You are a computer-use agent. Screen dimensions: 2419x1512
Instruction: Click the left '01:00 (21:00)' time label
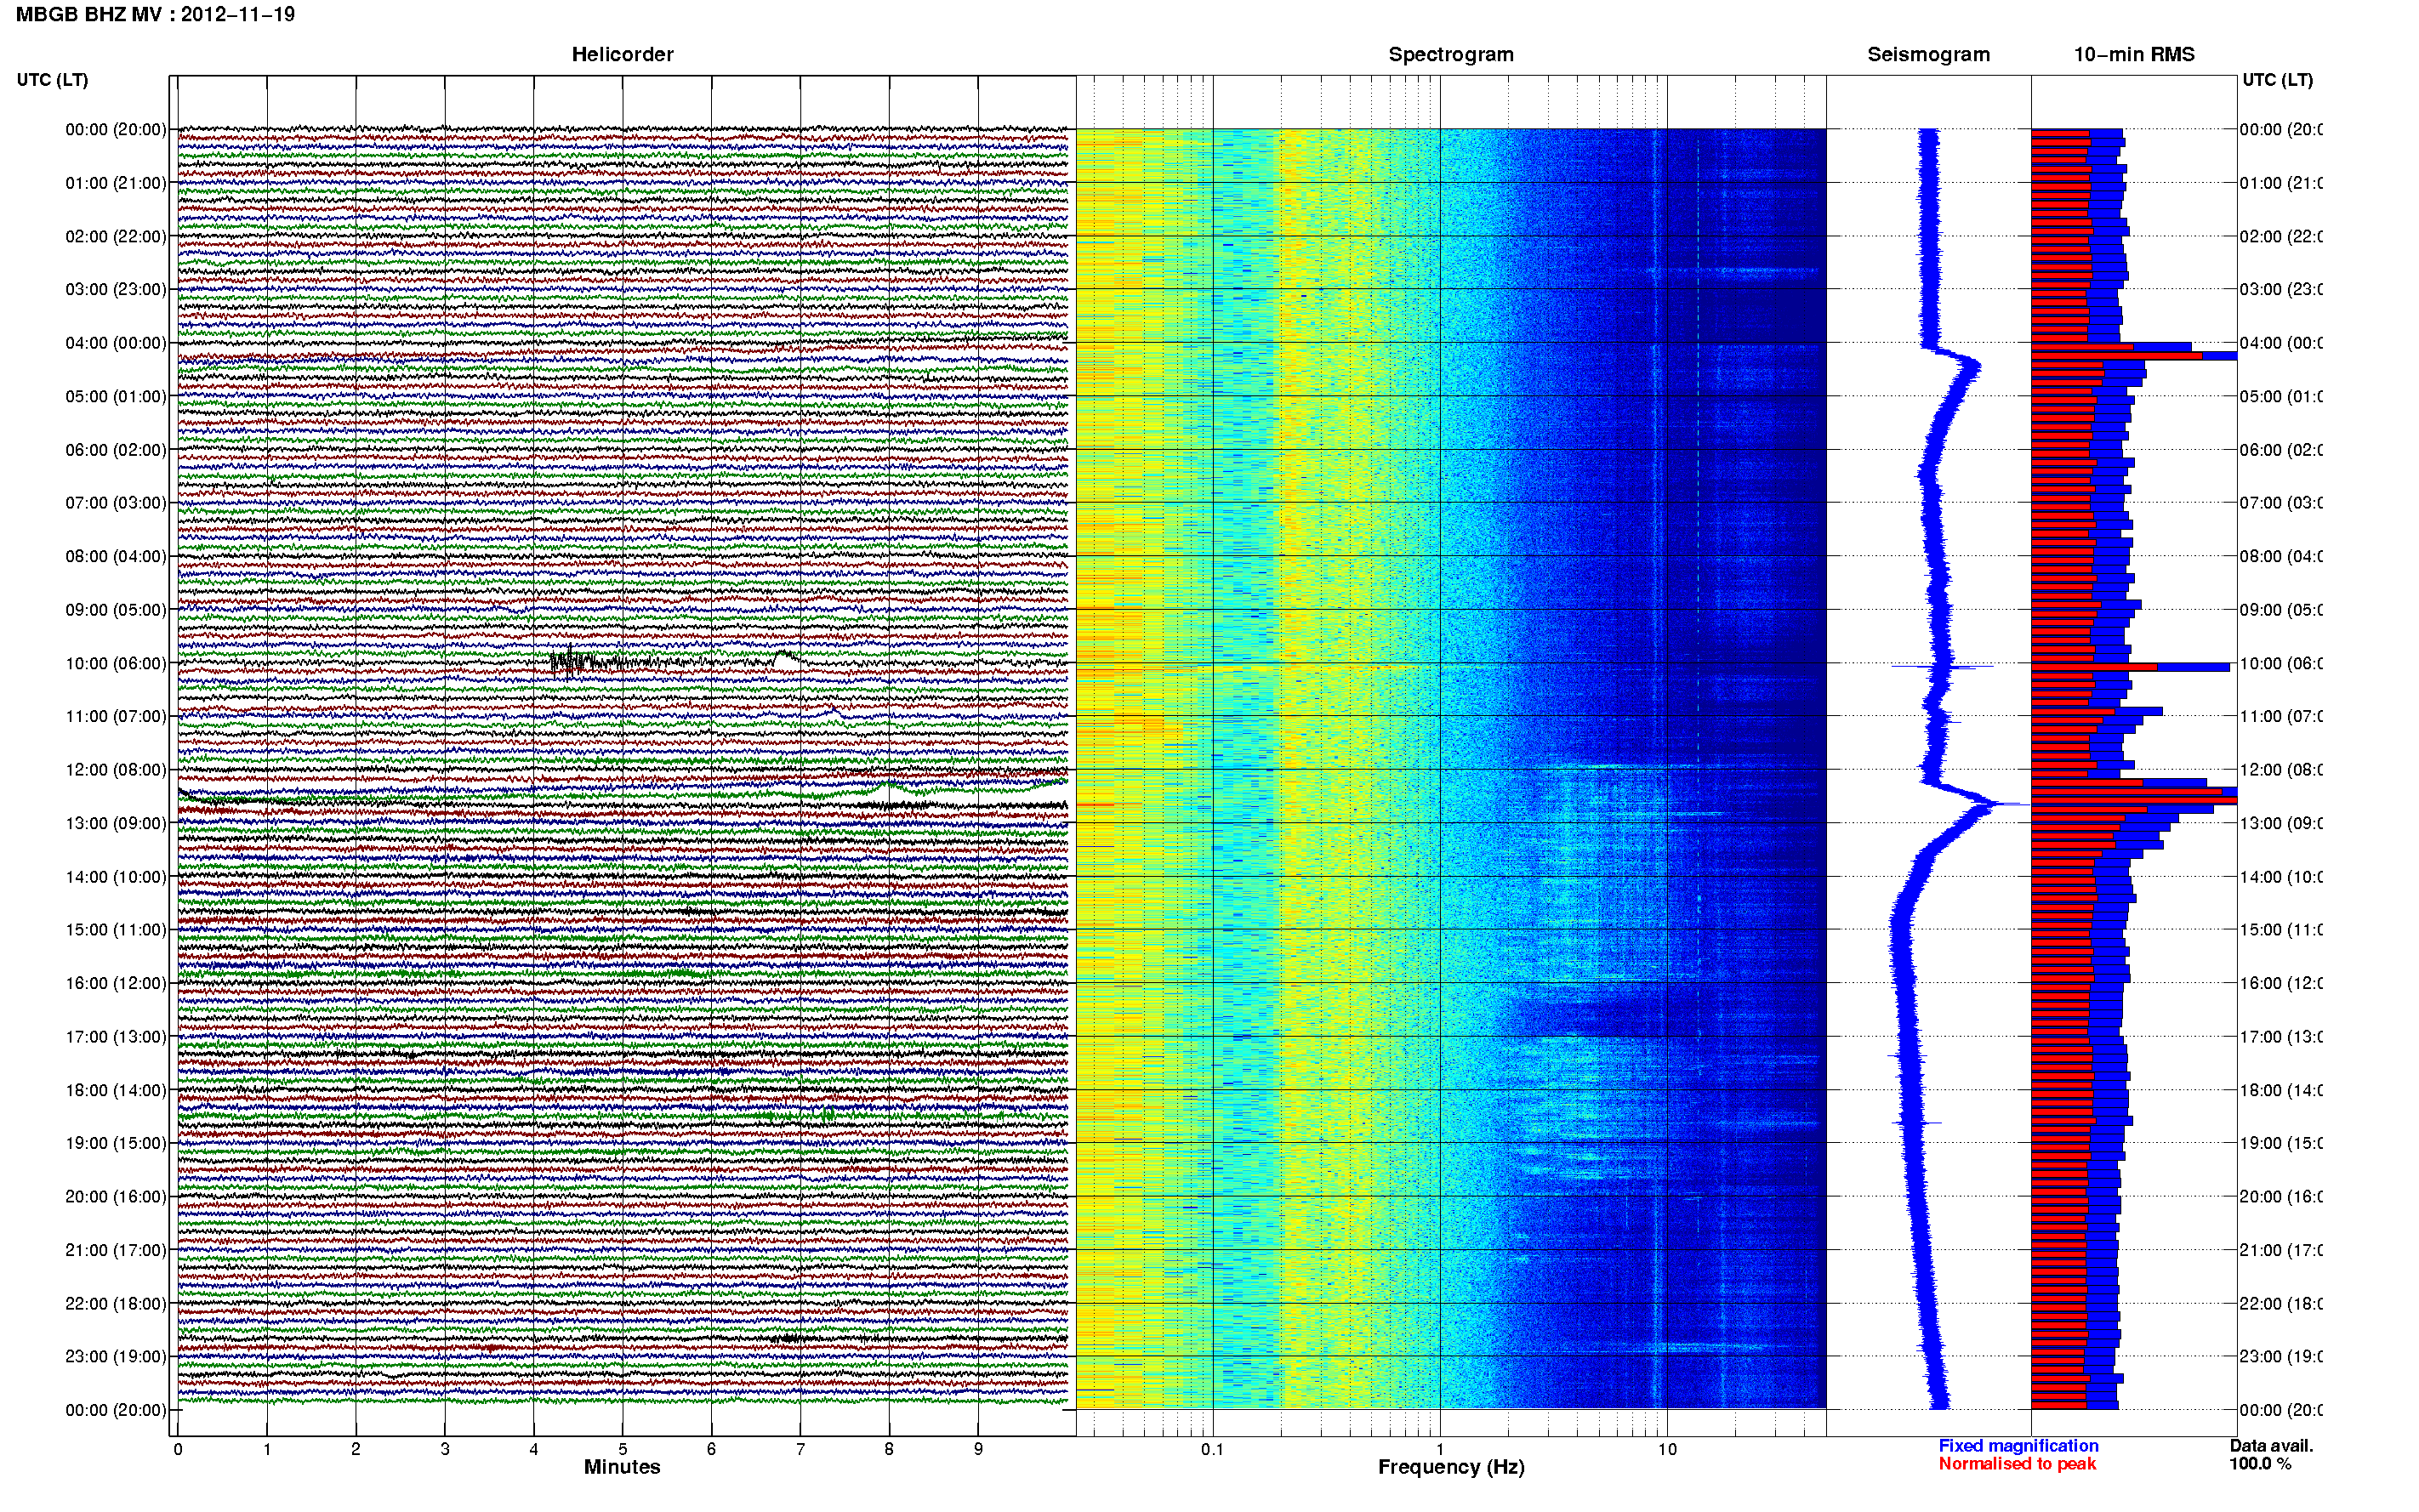116,183
